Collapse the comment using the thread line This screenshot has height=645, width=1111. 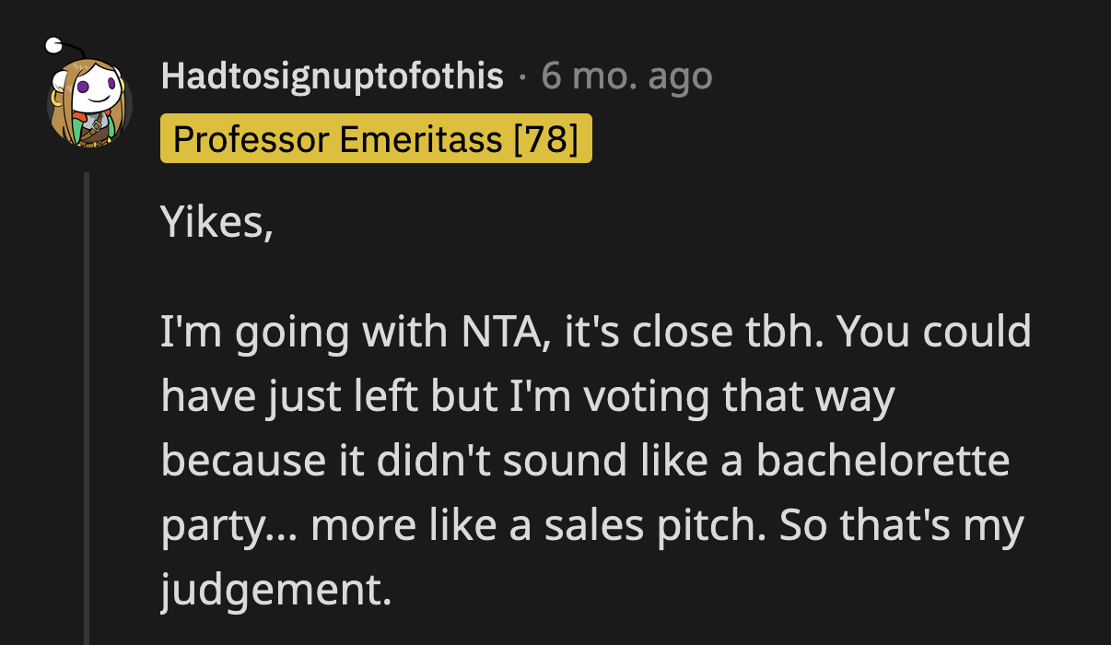87,405
